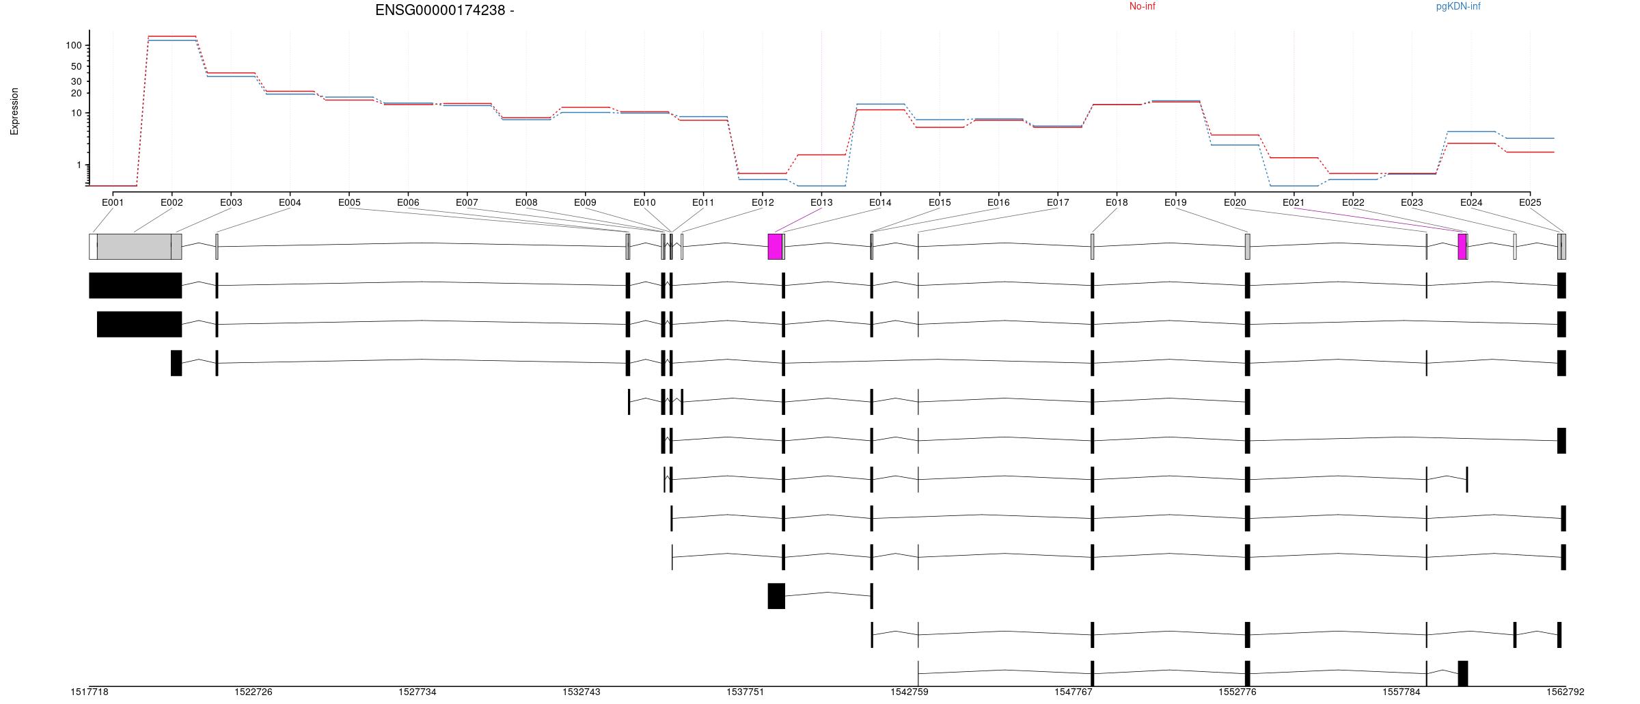
Task: Select exon bin label E021
Action: point(1294,202)
